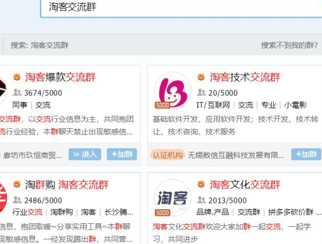This screenshot has width=322, height=244.
Task: Click the members icon next to 2486/5000
Action: 17,200
